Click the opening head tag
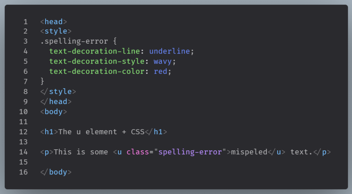Viewport: 352px width, 194px height. pyautogui.click(x=53, y=22)
